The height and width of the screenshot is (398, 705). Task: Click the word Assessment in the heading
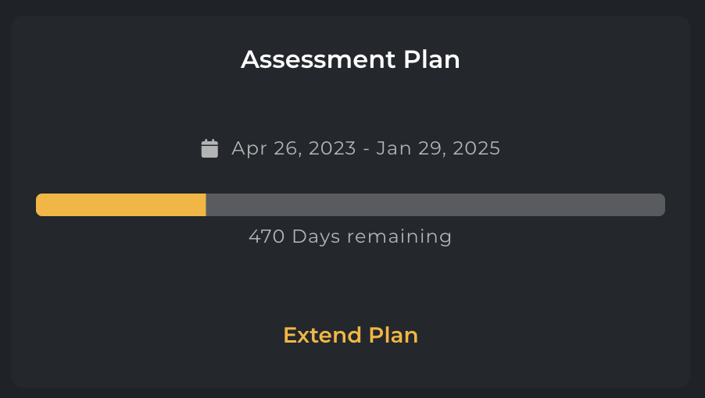click(318, 59)
